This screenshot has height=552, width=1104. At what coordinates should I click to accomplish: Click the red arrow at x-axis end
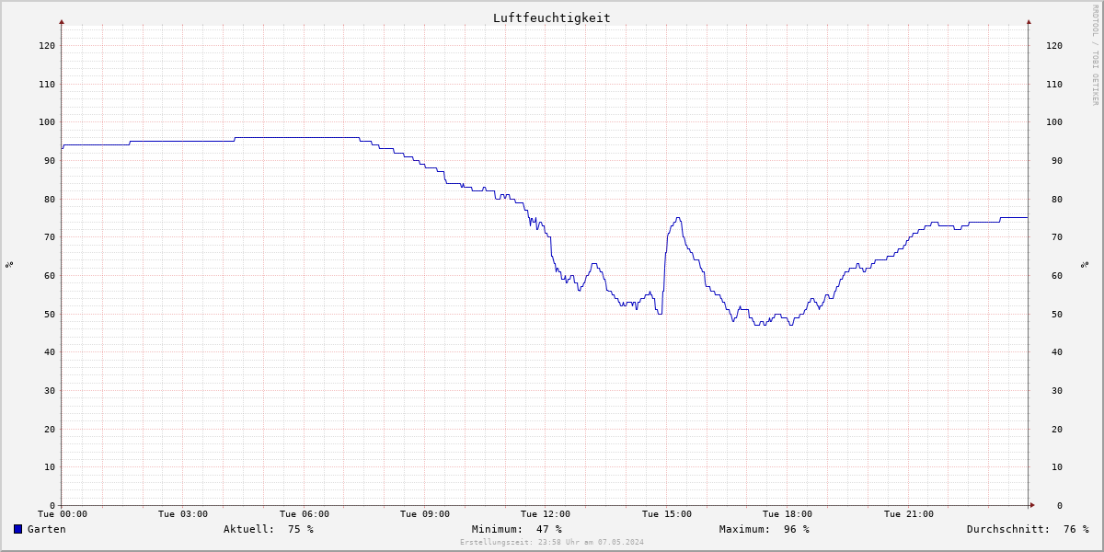(x=1032, y=505)
